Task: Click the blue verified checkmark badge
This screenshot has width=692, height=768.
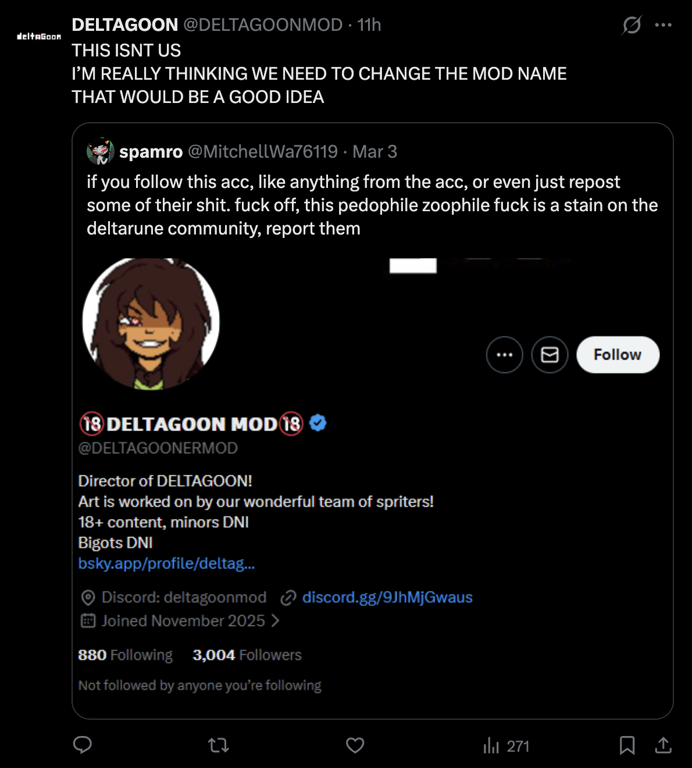Action: point(318,423)
